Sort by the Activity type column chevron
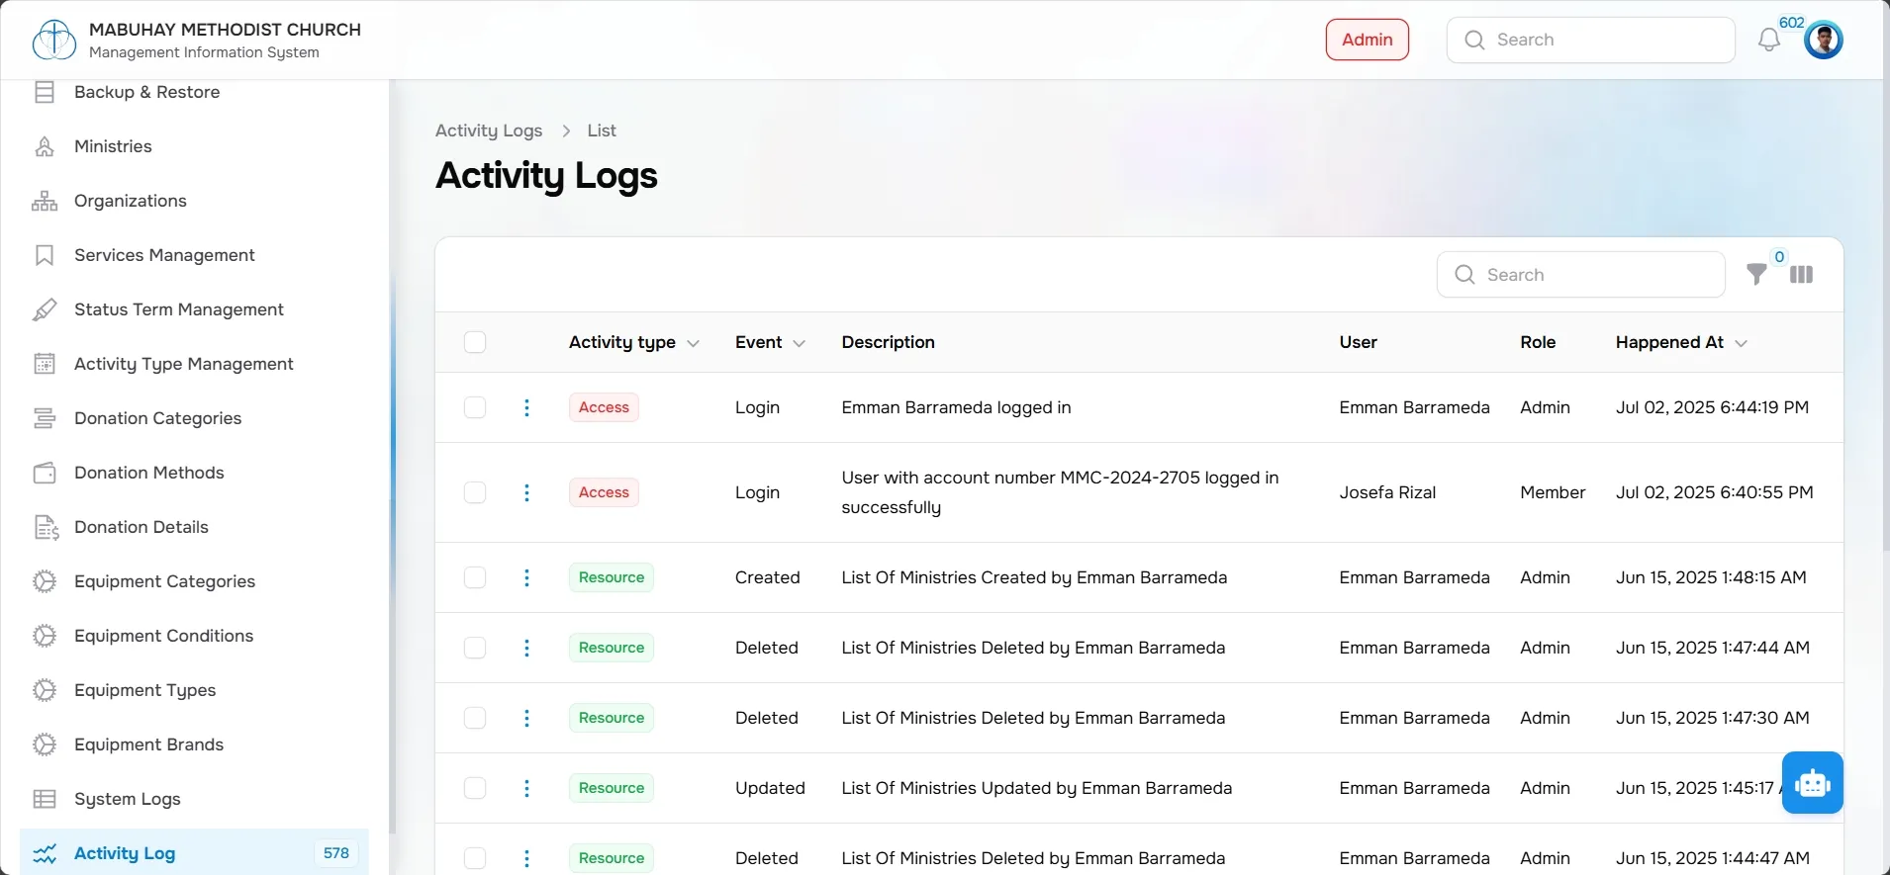Viewport: 1890px width, 875px height. [694, 343]
